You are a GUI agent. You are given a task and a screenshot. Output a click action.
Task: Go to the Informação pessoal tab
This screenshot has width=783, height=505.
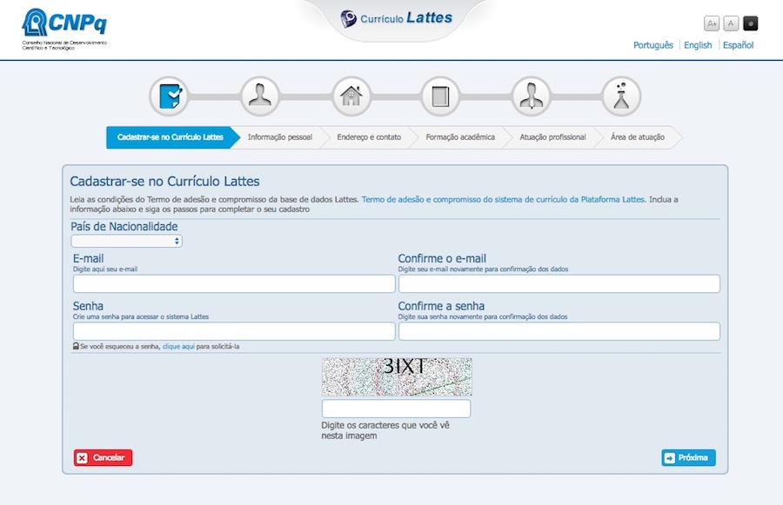[x=279, y=137]
